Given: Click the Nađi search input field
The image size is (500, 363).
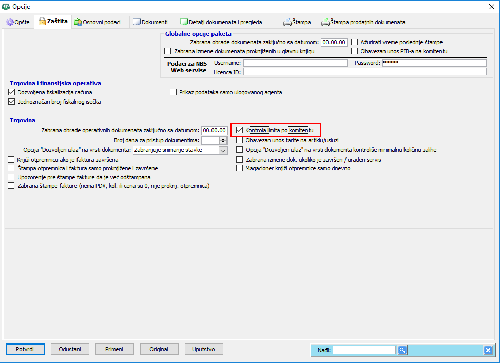Looking at the screenshot, I should click(364, 350).
